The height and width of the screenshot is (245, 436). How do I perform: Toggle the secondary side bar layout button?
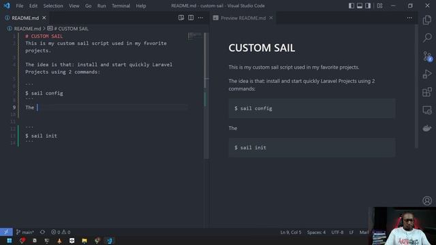[x=368, y=6]
